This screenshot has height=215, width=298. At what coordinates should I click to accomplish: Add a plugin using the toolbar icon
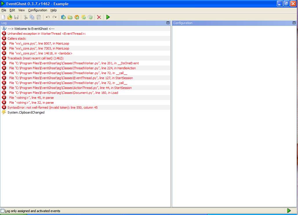[x=63, y=17]
